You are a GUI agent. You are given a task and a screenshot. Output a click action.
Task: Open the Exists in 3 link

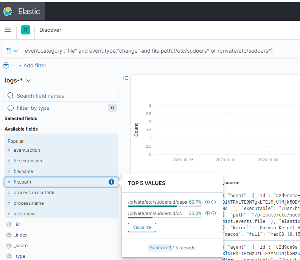pyautogui.click(x=160, y=248)
